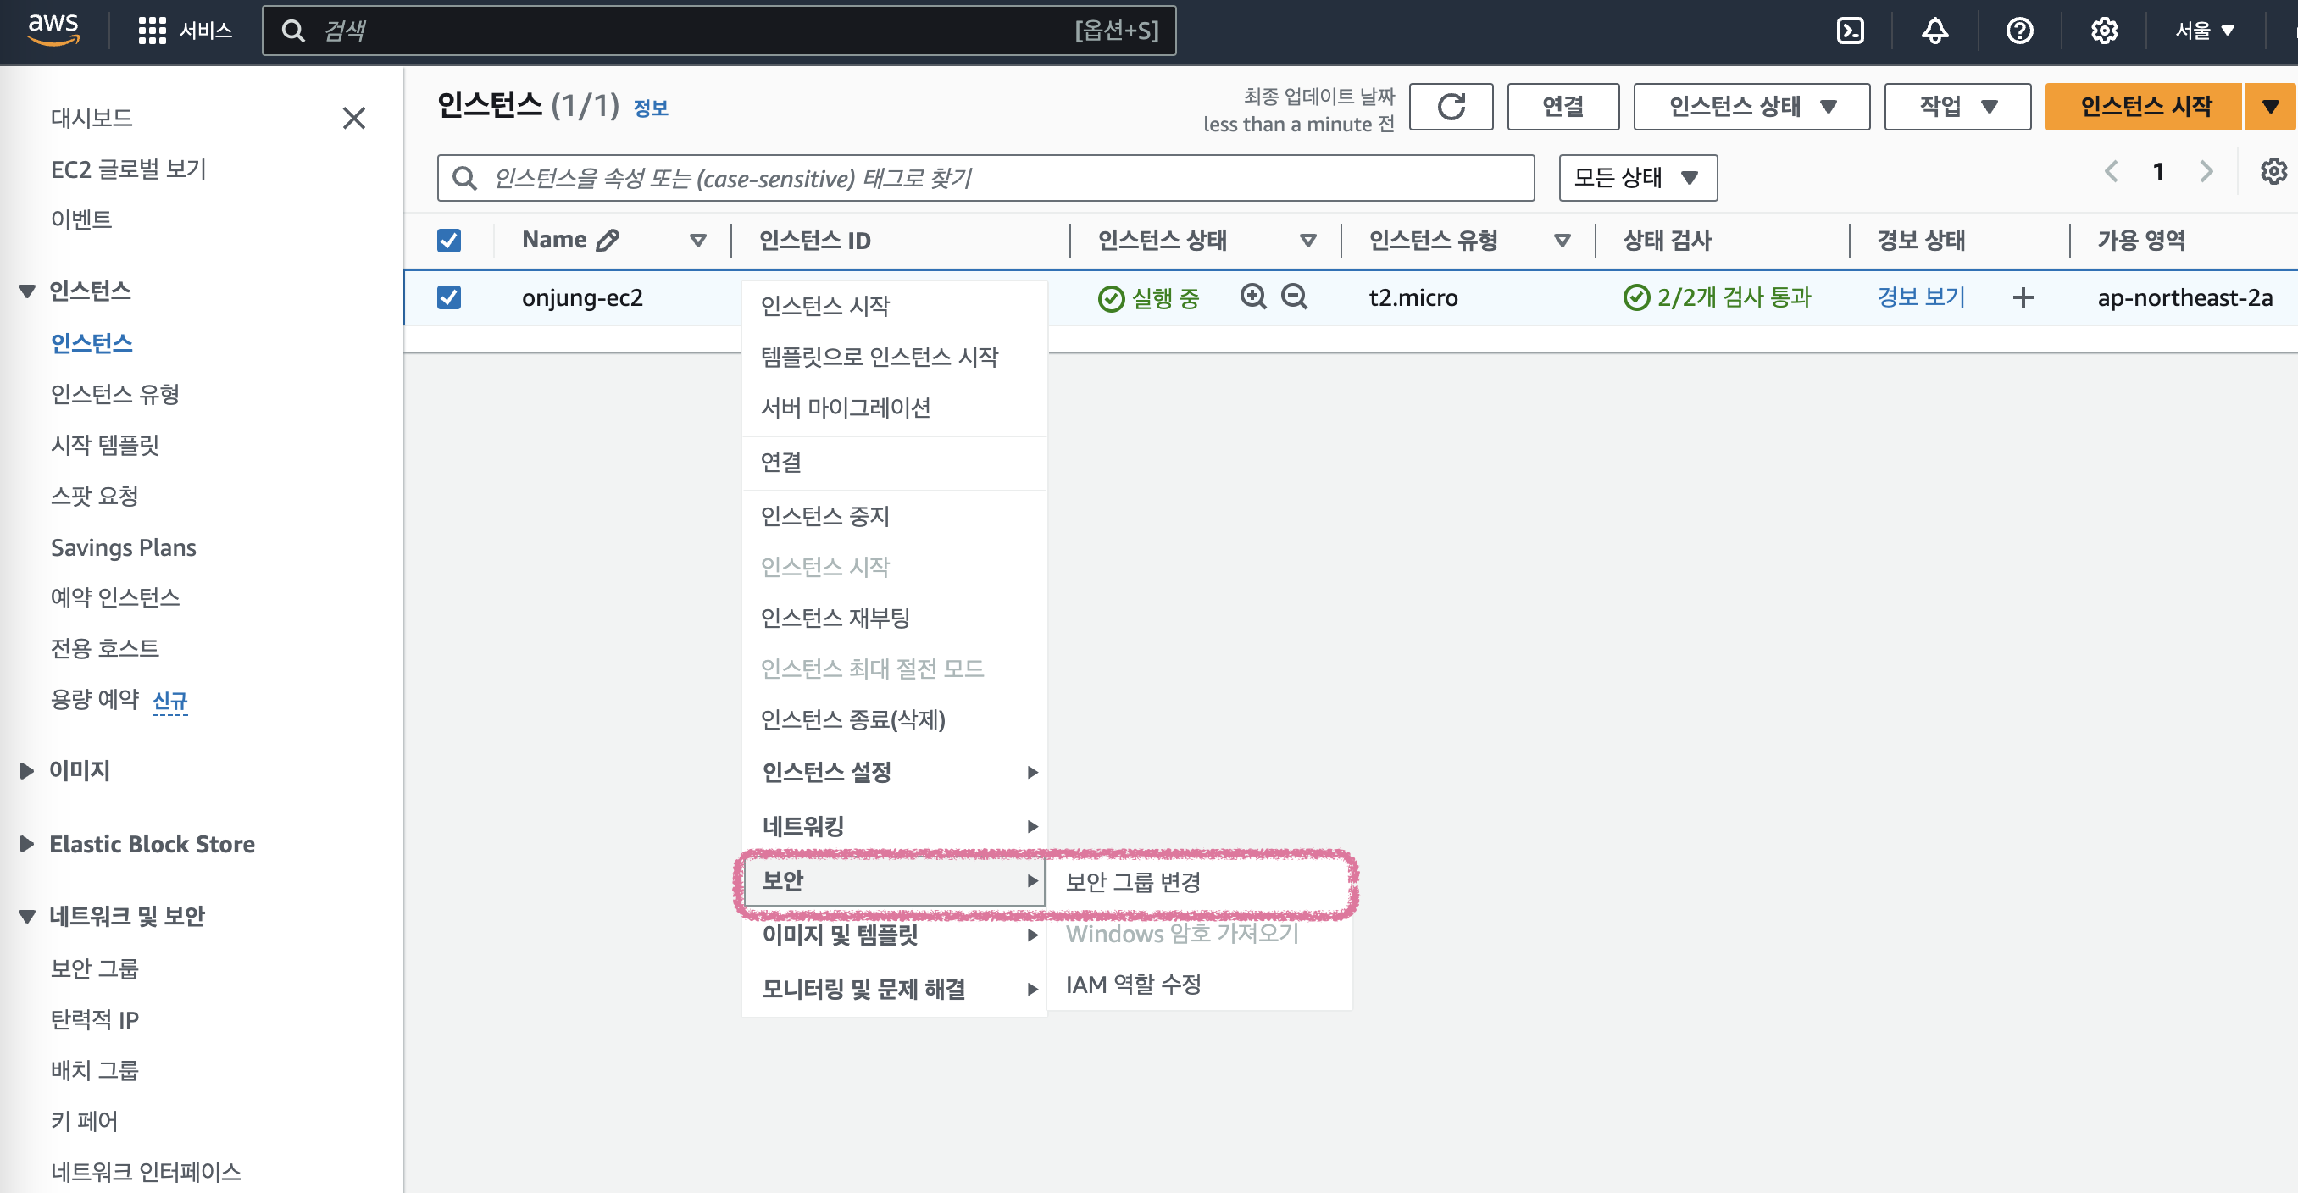The height and width of the screenshot is (1193, 2298).
Task: Click the help question mark icon
Action: click(x=2018, y=31)
